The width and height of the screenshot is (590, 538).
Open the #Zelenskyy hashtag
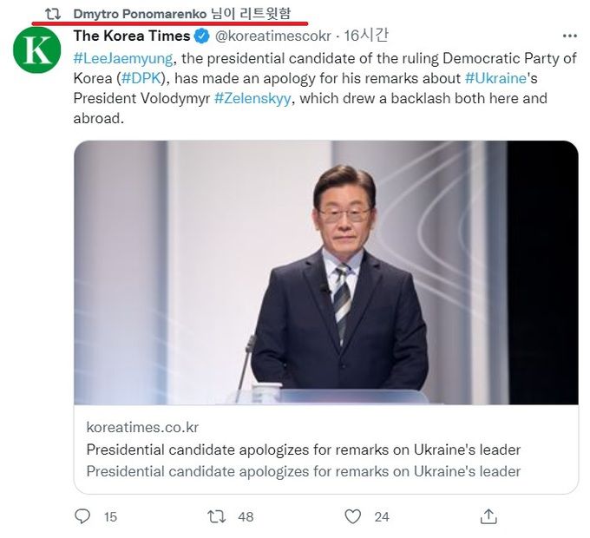252,98
